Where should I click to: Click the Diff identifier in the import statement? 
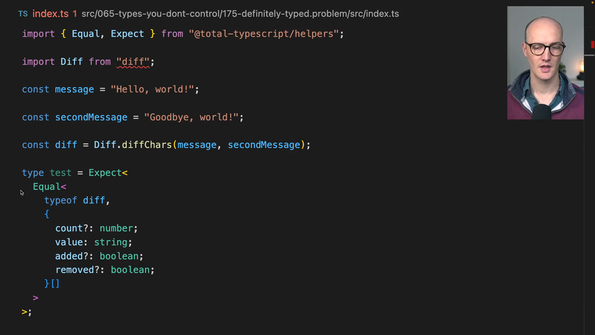click(71, 62)
